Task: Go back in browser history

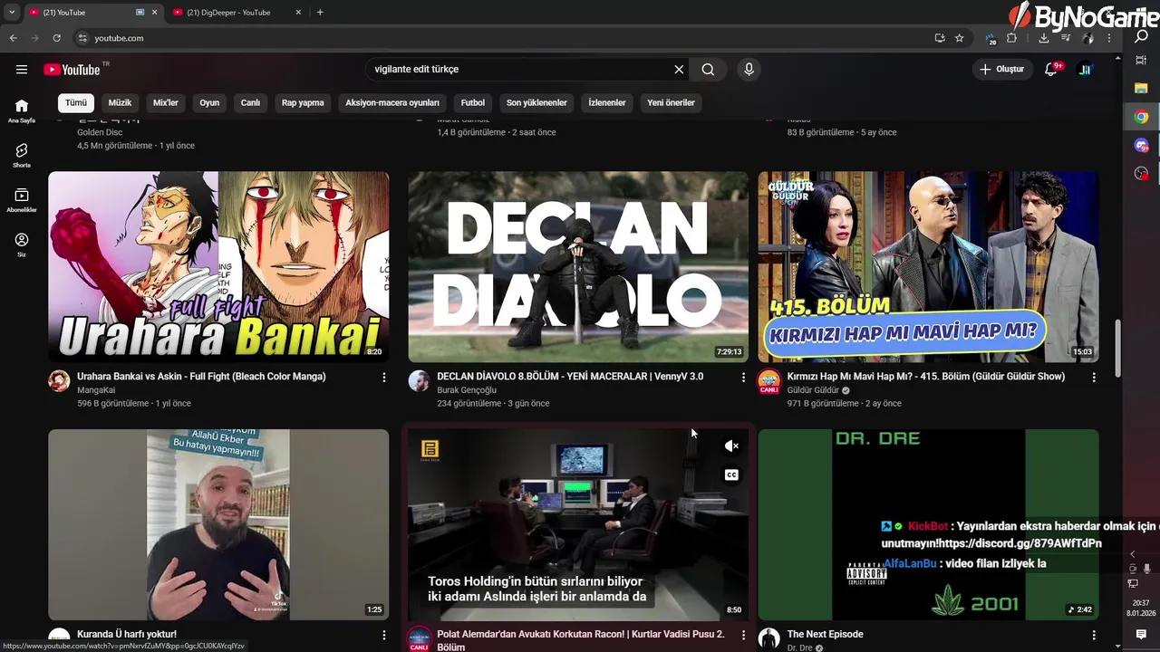Action: [x=13, y=38]
